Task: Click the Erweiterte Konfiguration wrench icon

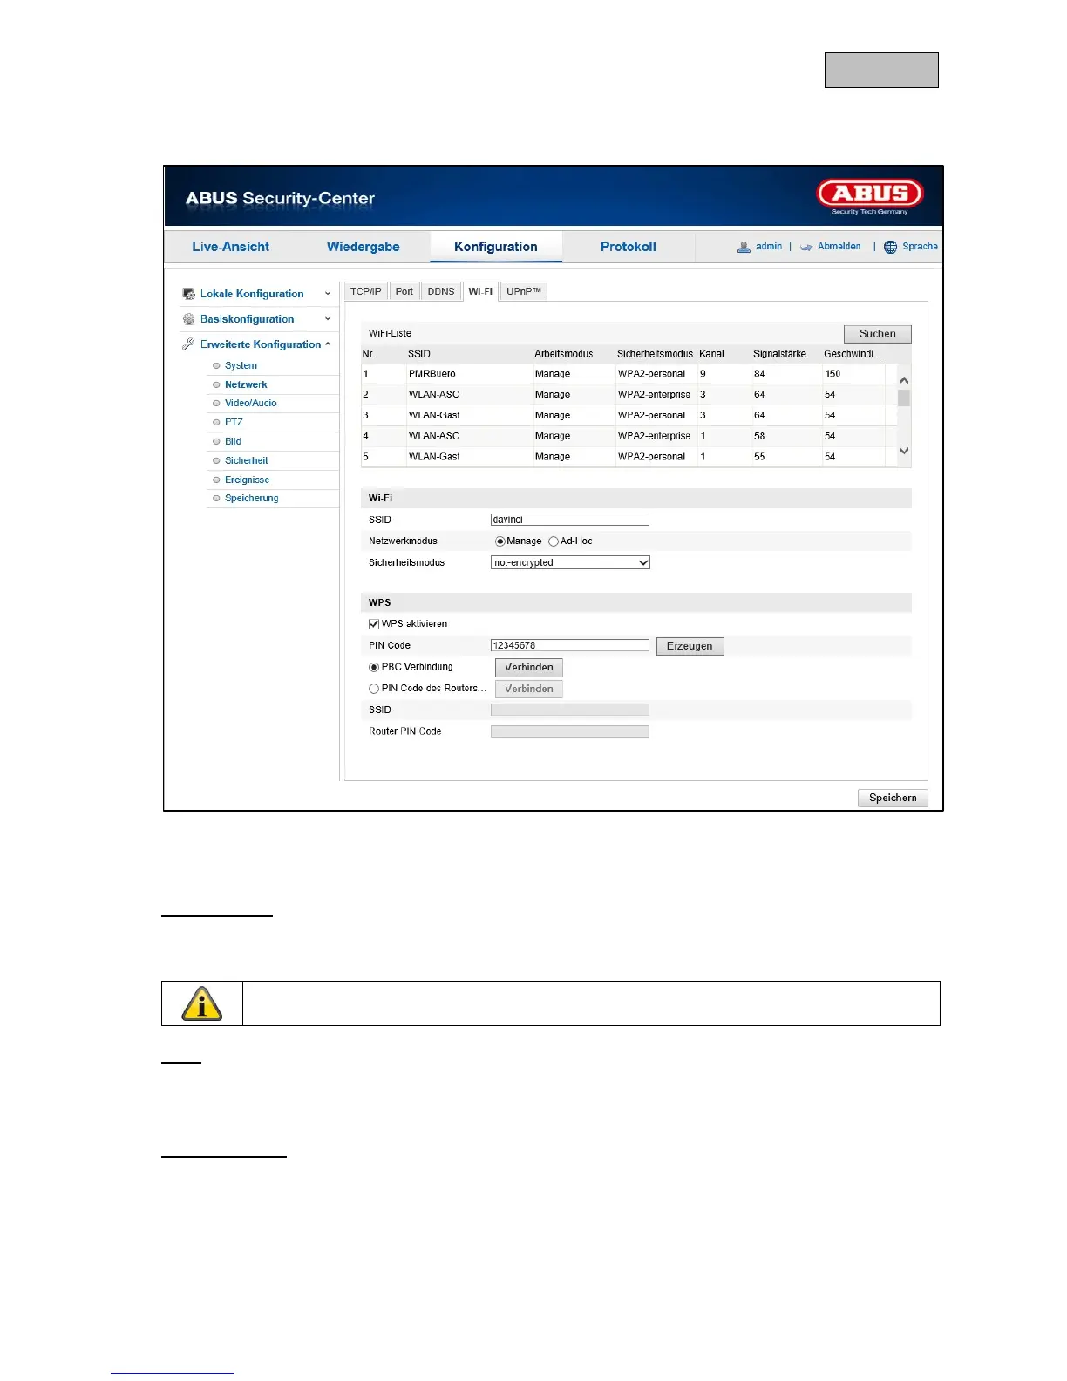Action: click(x=189, y=344)
